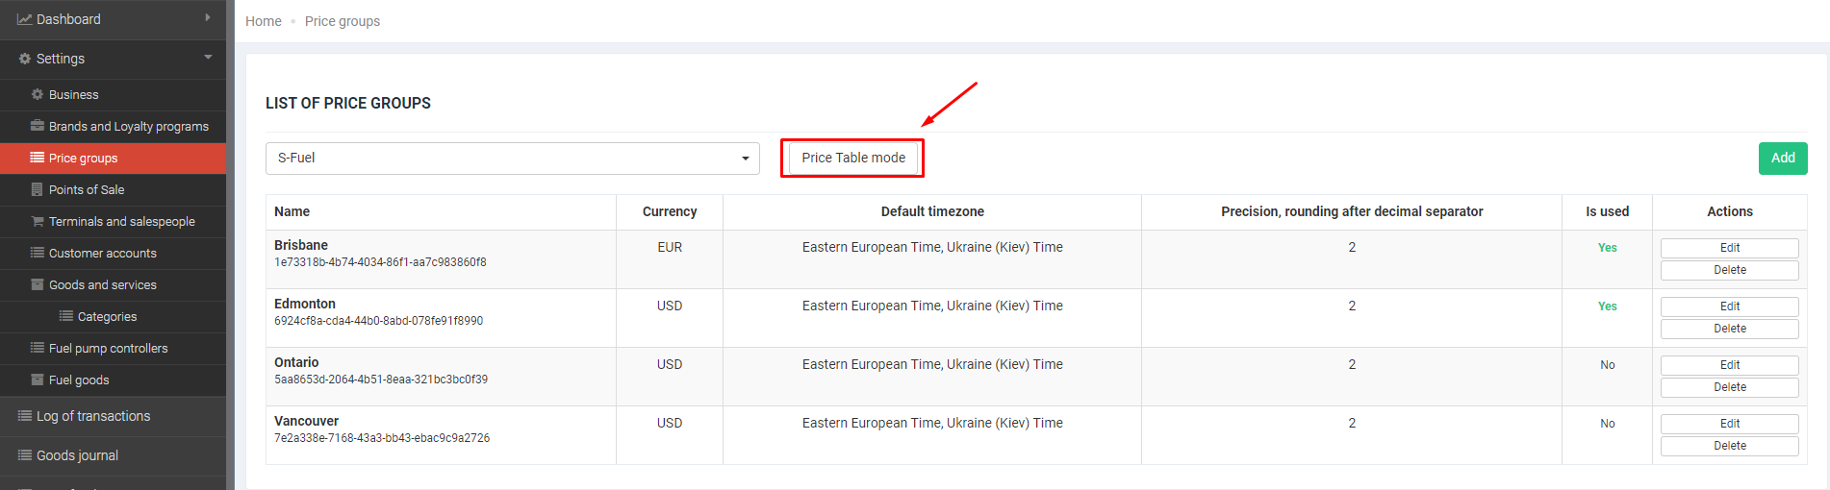Collapse the Settings menu arrow
Image resolution: width=1830 pixels, height=490 pixels.
click(208, 58)
